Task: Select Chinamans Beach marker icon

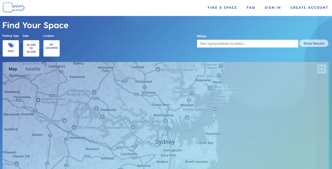Action: tap(192, 93)
